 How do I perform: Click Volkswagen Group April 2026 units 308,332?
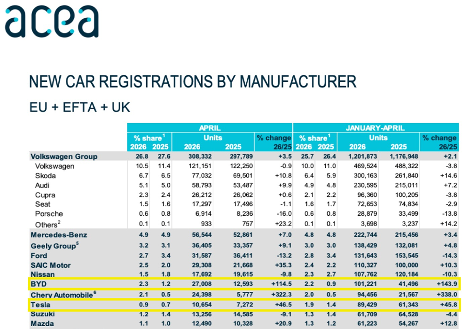pyautogui.click(x=200, y=157)
